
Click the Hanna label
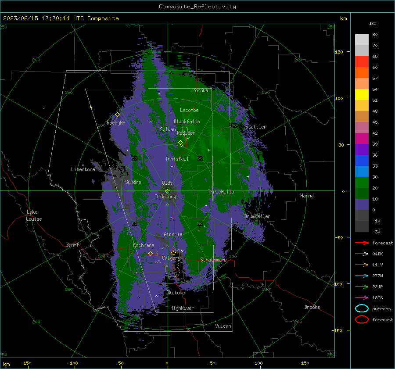(x=307, y=196)
